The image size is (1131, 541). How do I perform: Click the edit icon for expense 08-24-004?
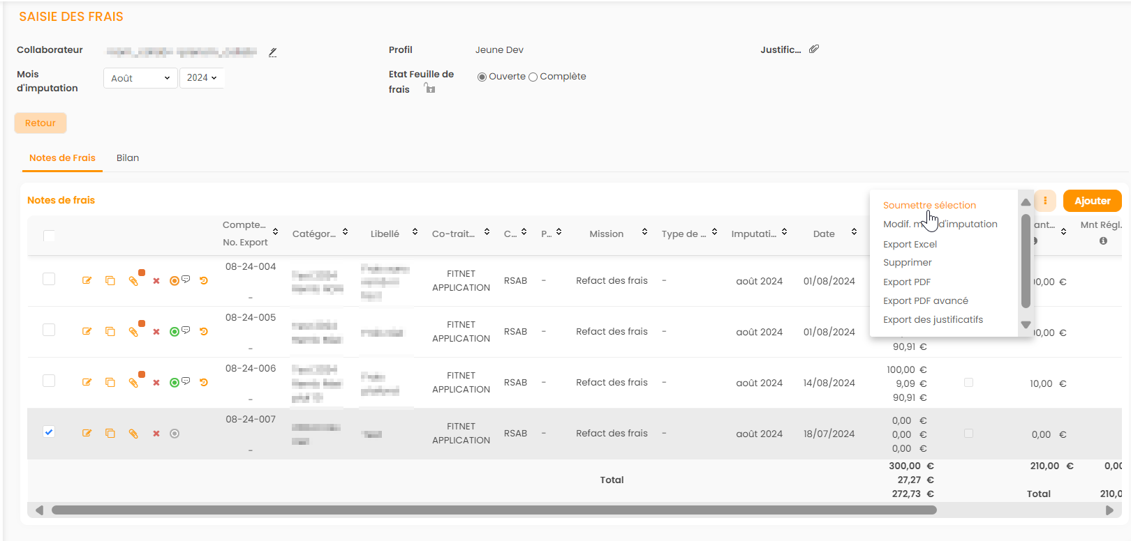[87, 281]
